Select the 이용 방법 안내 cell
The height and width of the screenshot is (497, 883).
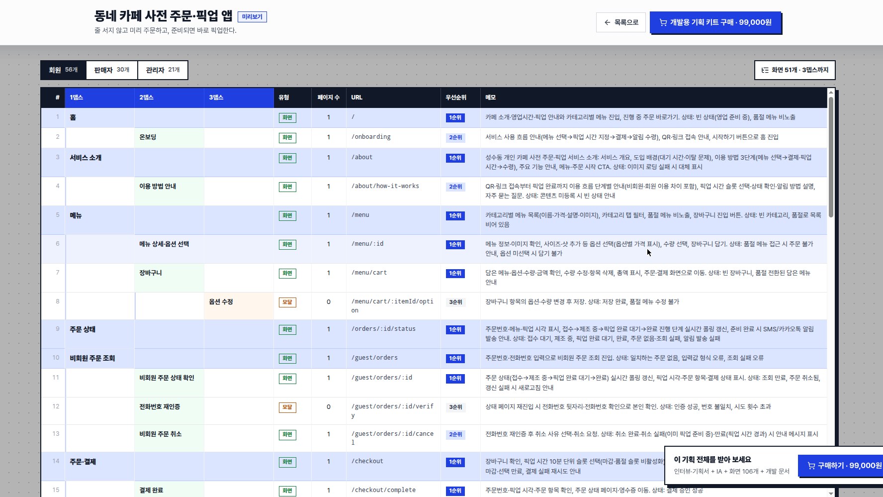click(169, 191)
